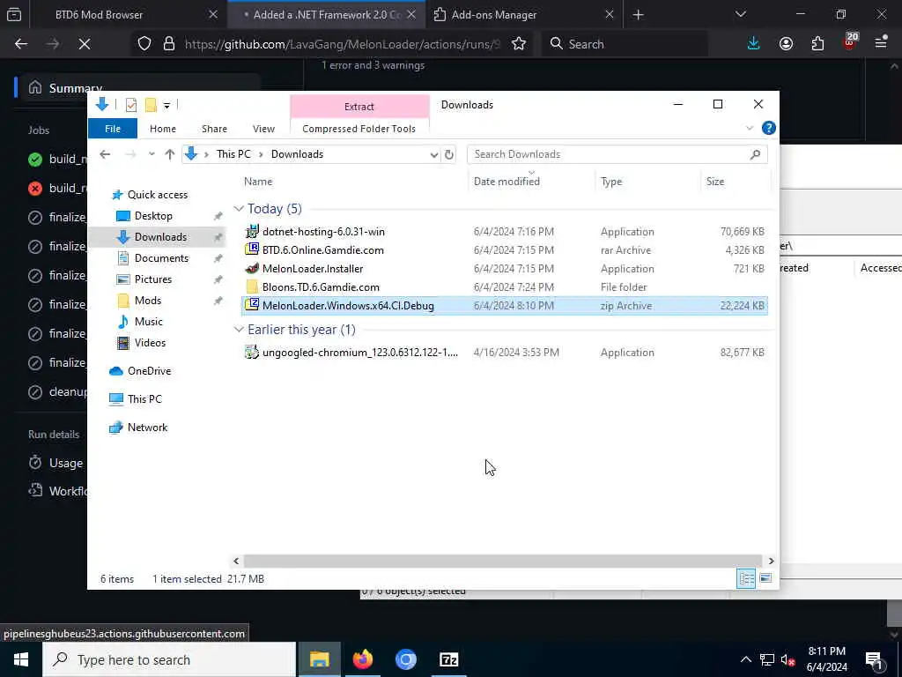Open Windows notification center icon
Image resolution: width=902 pixels, height=677 pixels.
point(874,660)
